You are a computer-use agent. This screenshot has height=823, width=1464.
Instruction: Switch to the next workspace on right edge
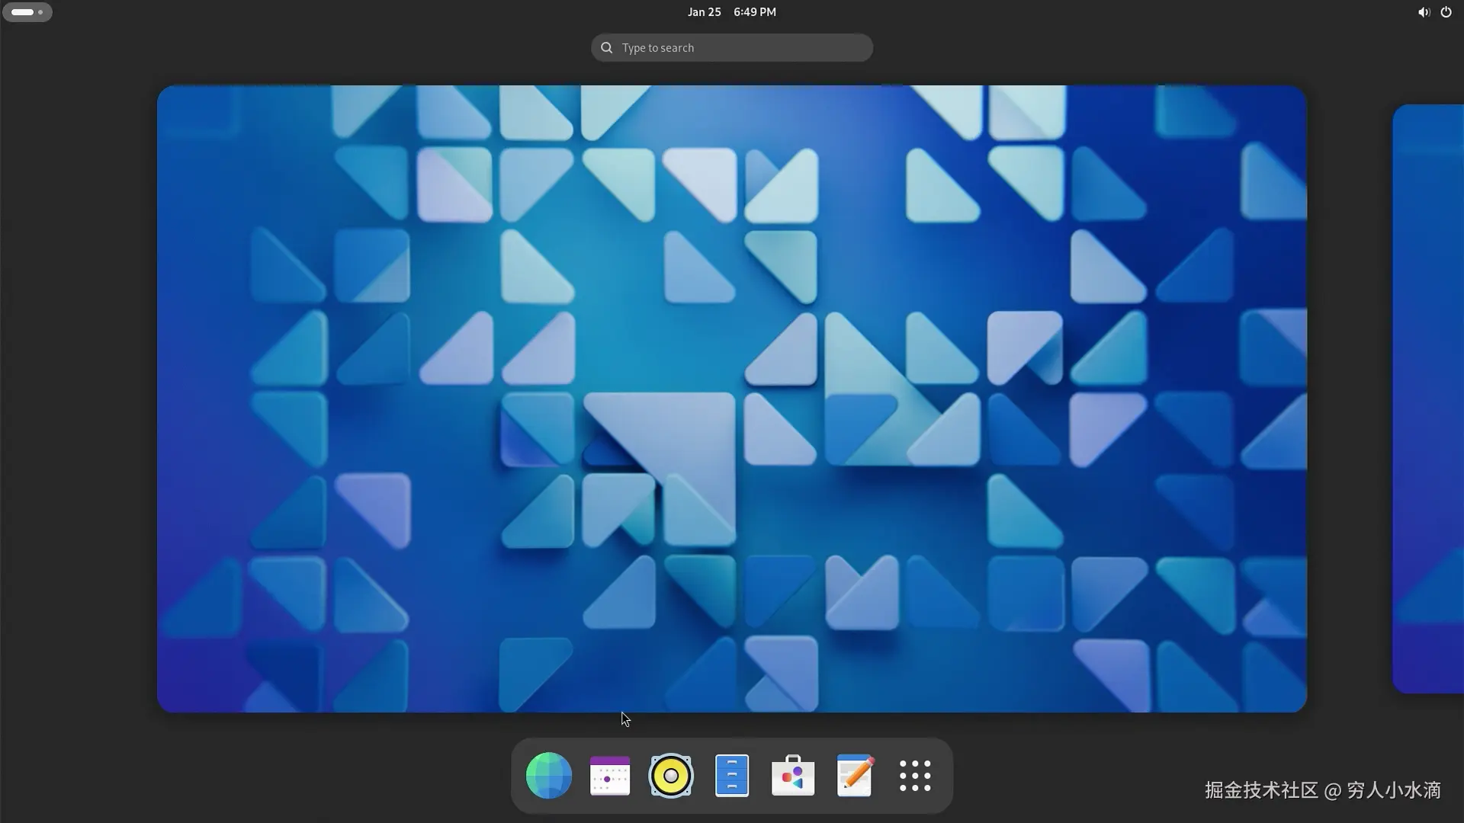[x=1430, y=399]
